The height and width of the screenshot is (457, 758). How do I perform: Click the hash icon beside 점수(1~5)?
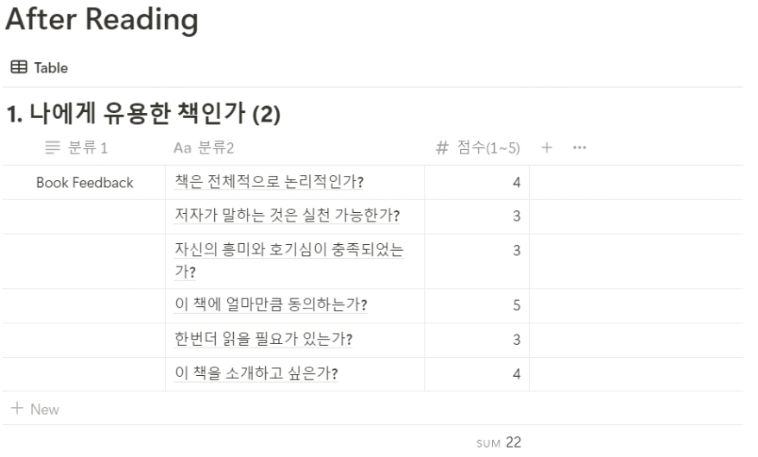click(442, 147)
